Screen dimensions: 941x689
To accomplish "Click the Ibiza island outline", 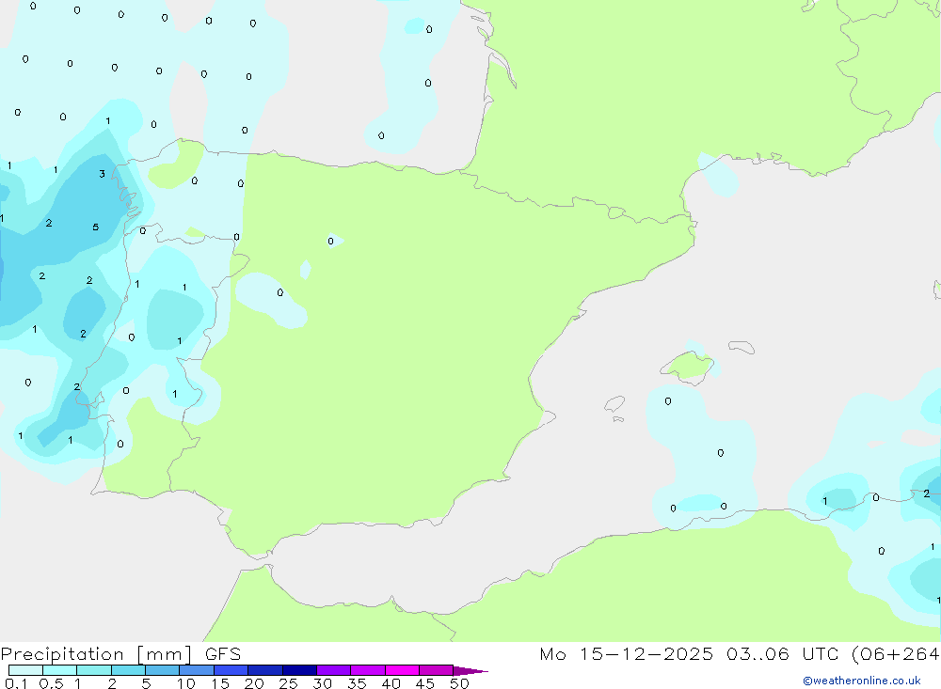I will (614, 403).
